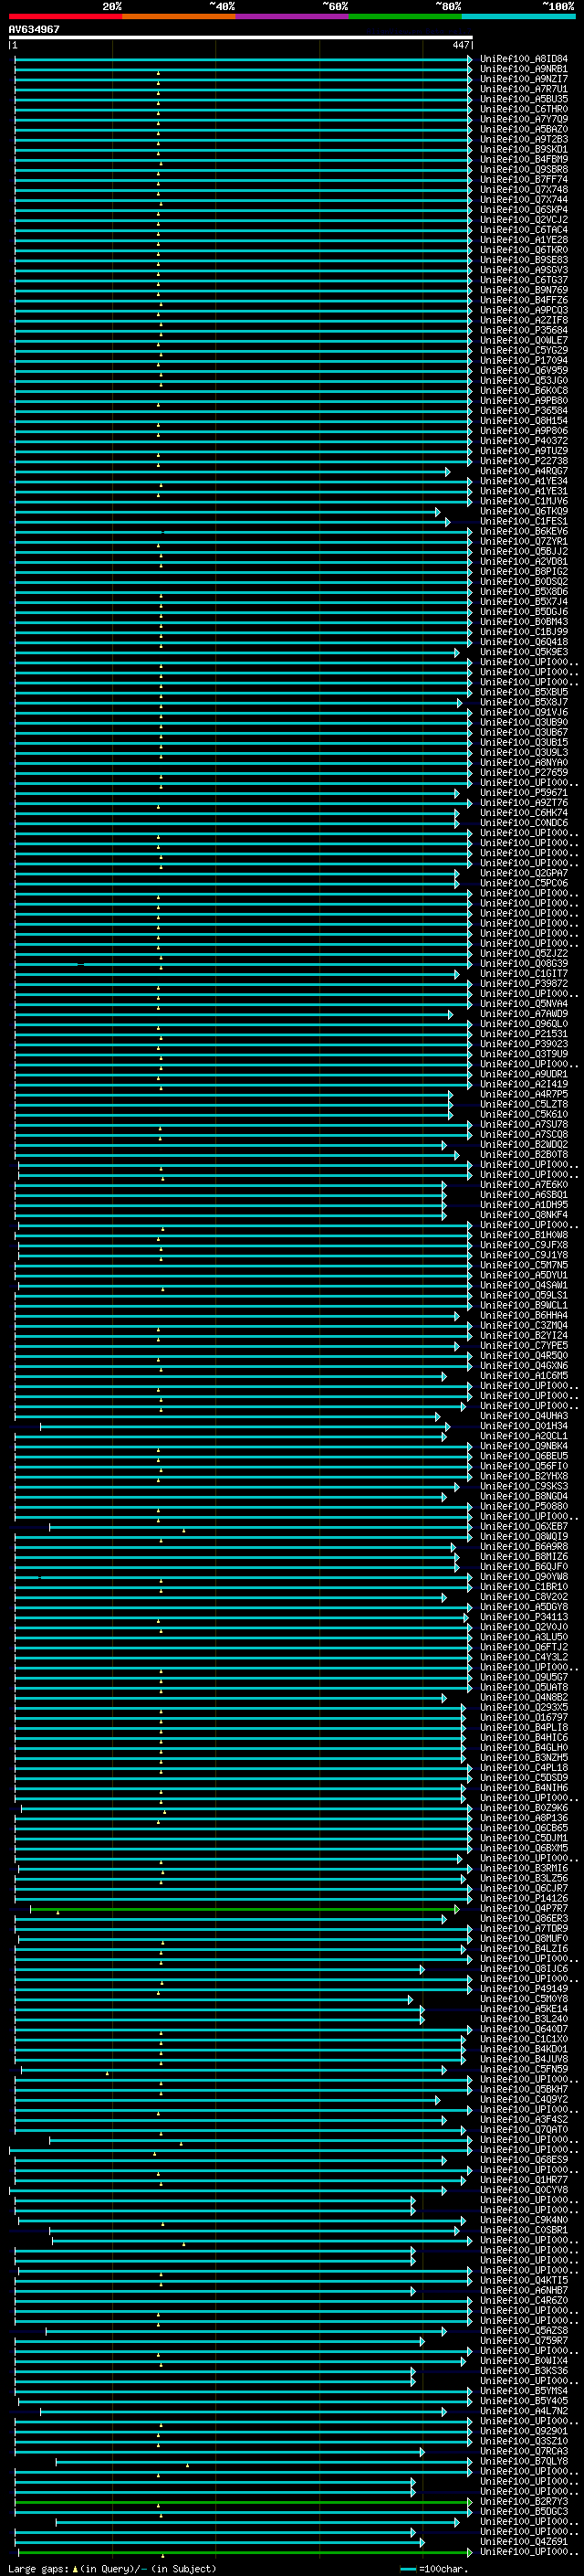The image size is (584, 2576).
Task: Select the UniRef100_C7YPE5 label
Action: (x=524, y=1345)
